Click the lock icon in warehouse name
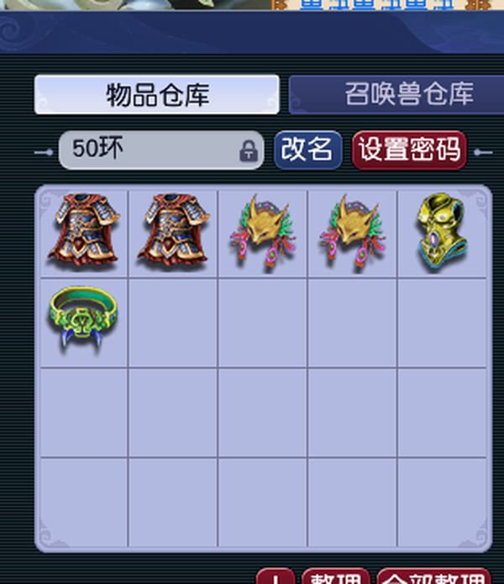Viewport: 504px width, 584px height. pos(249,150)
